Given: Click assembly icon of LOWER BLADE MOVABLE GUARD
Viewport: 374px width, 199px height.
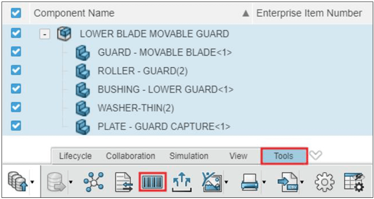Looking at the screenshot, I should click(64, 33).
